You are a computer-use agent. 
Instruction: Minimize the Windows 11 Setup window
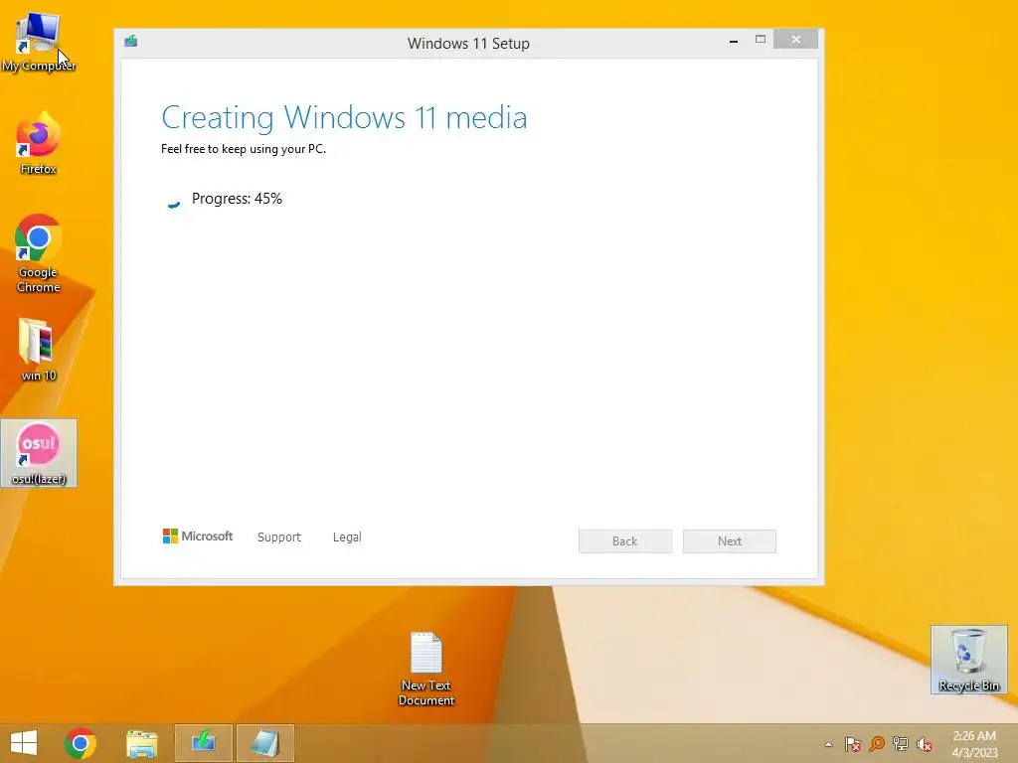[x=734, y=40]
